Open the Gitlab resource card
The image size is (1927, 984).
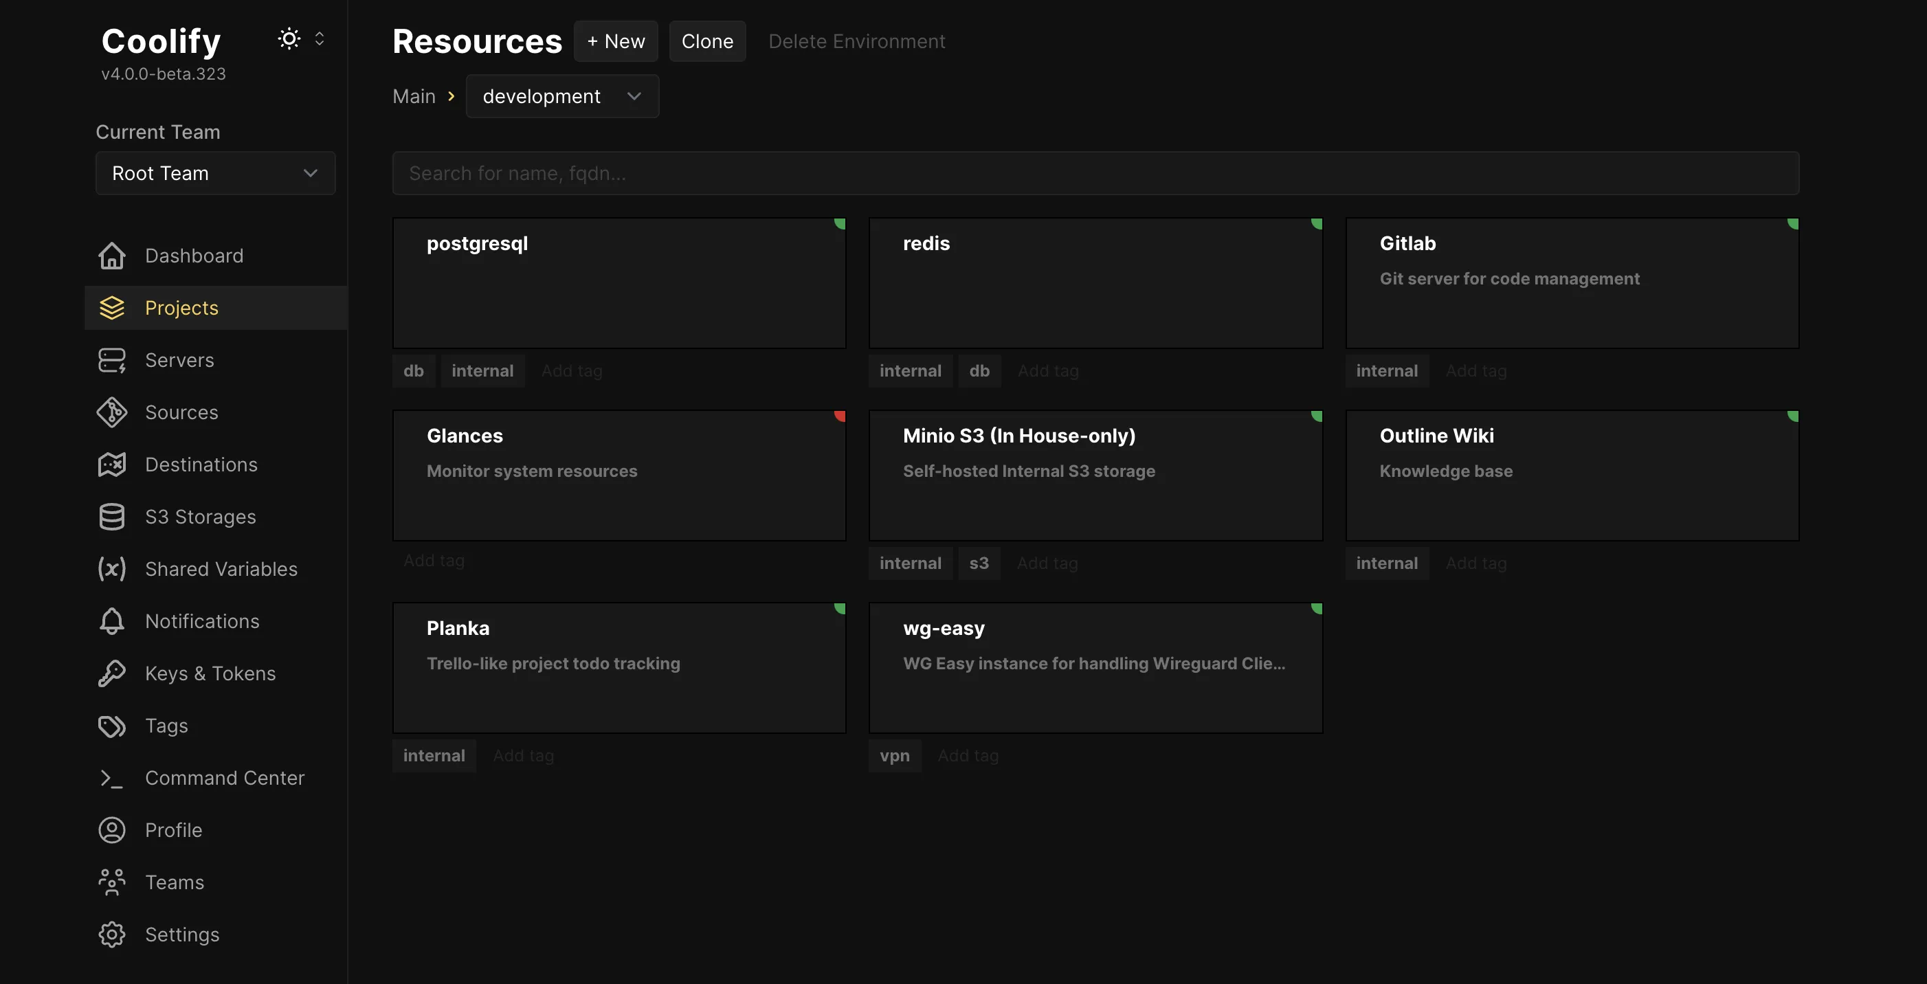pyautogui.click(x=1572, y=283)
